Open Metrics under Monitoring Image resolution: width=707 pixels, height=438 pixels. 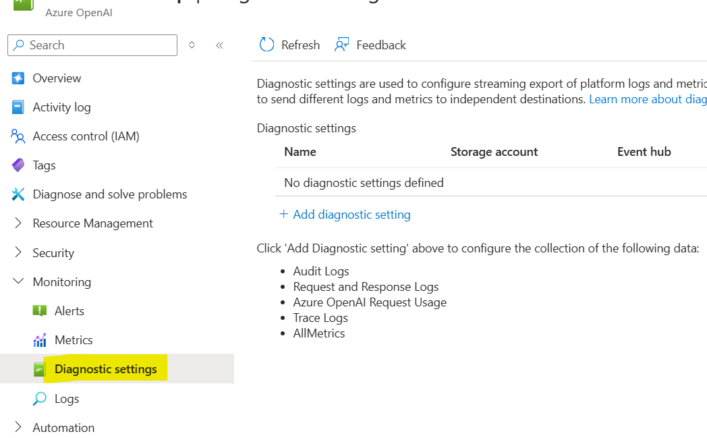(x=74, y=340)
